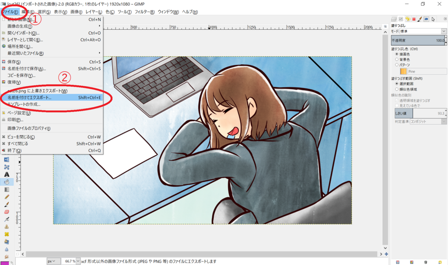Viewport: 448px width, 265px height.
Task: Click the vertical scrollbar down arrow
Action: coord(385,248)
